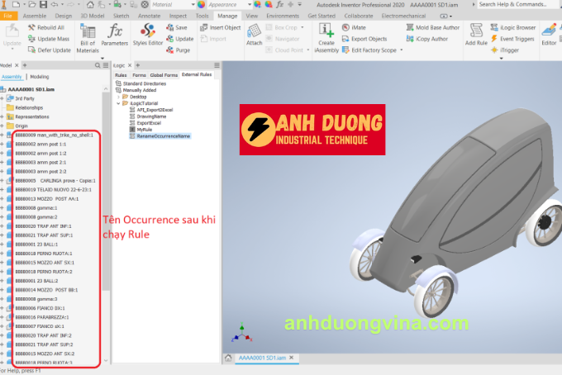Switch browser view to Modeling

point(40,76)
